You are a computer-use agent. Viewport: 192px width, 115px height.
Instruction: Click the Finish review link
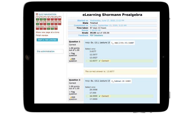42,36
